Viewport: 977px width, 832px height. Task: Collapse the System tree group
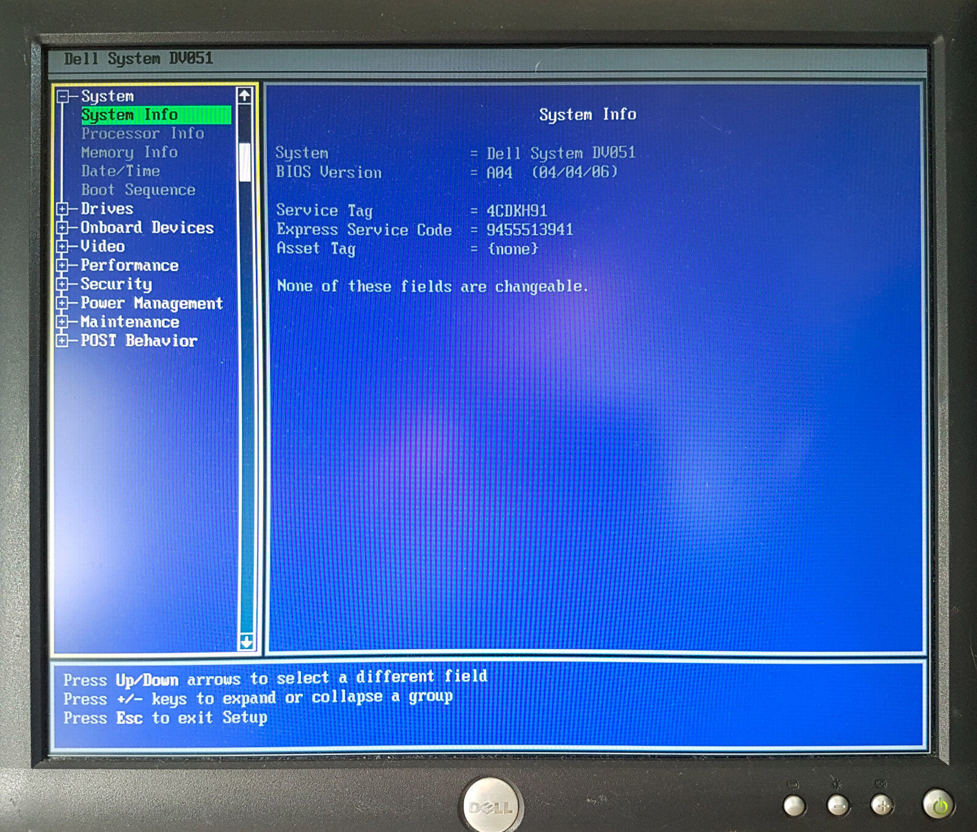tap(62, 96)
